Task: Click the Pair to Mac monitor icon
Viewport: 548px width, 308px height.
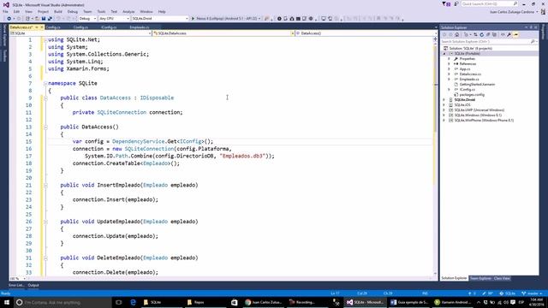Action: point(324,19)
